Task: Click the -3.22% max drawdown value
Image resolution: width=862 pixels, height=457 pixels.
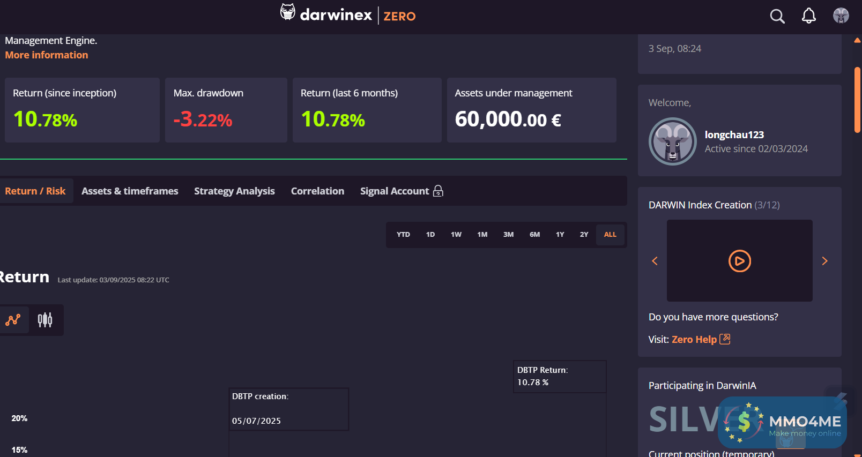Action: 203,119
